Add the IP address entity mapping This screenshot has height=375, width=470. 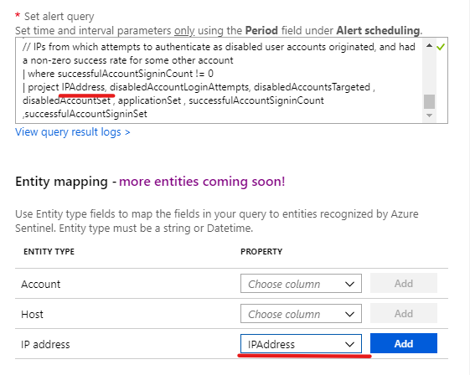point(404,343)
